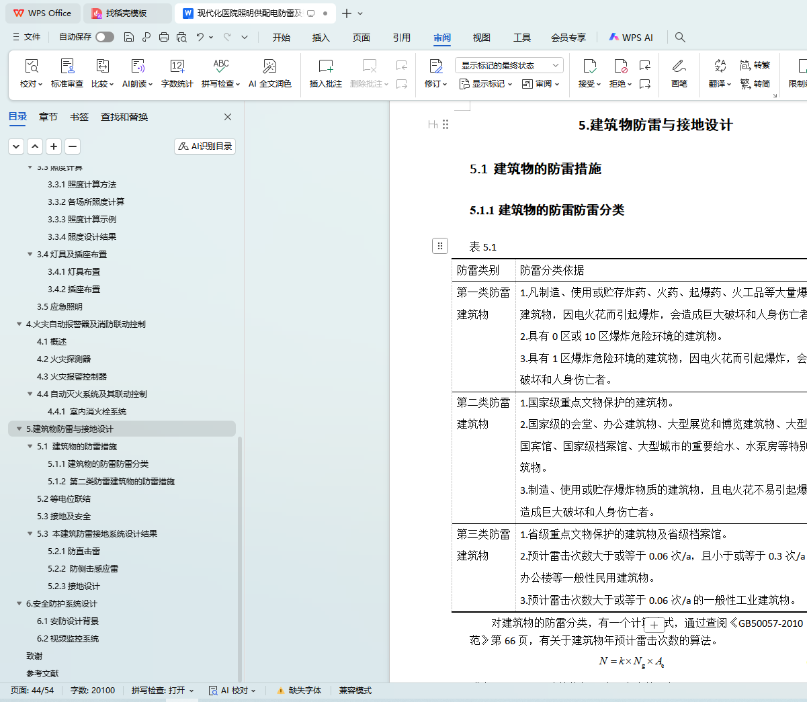Go to 5.2 等电位联结 outline heading
The height and width of the screenshot is (702, 807).
click(x=64, y=498)
